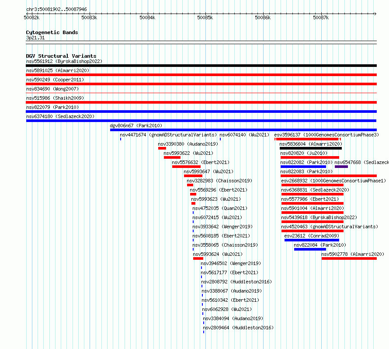This screenshot has width=389, height=349.
Task: Click the red bar under nsv5902778
Action: pos(349,258)
